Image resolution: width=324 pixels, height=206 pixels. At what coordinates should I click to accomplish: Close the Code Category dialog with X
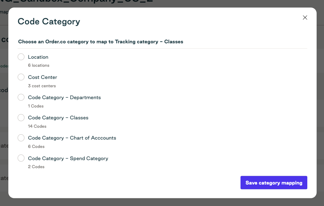click(305, 18)
